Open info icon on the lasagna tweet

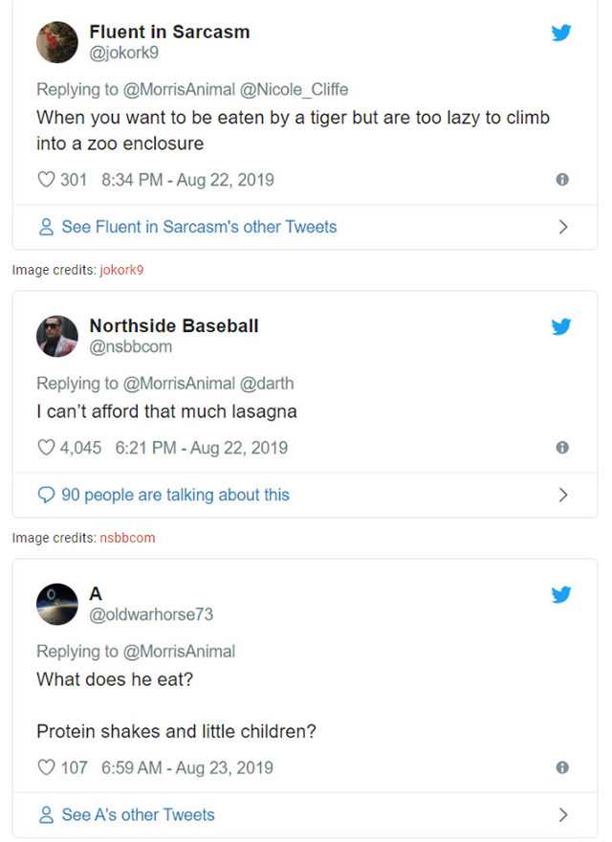[x=562, y=448]
